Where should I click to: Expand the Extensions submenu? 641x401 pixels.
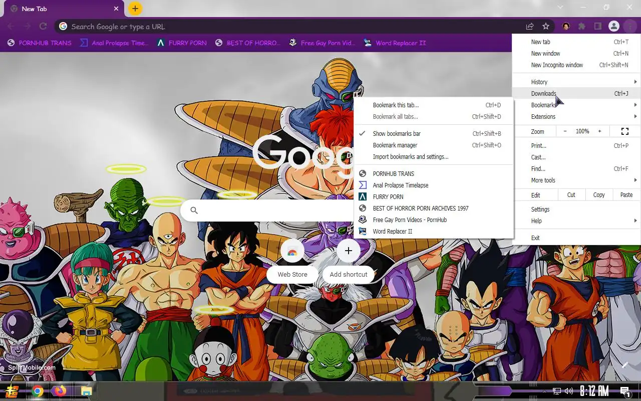(x=576, y=117)
